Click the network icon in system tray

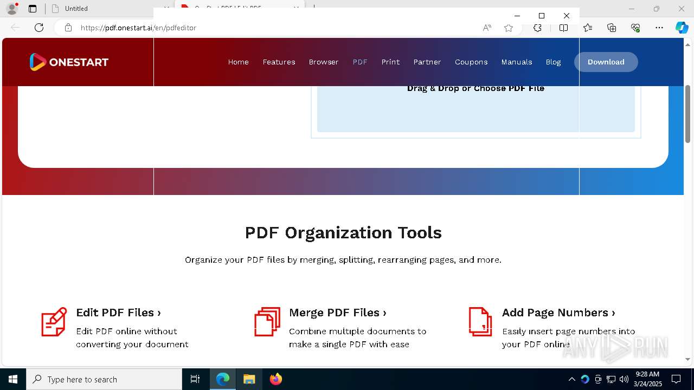point(611,379)
